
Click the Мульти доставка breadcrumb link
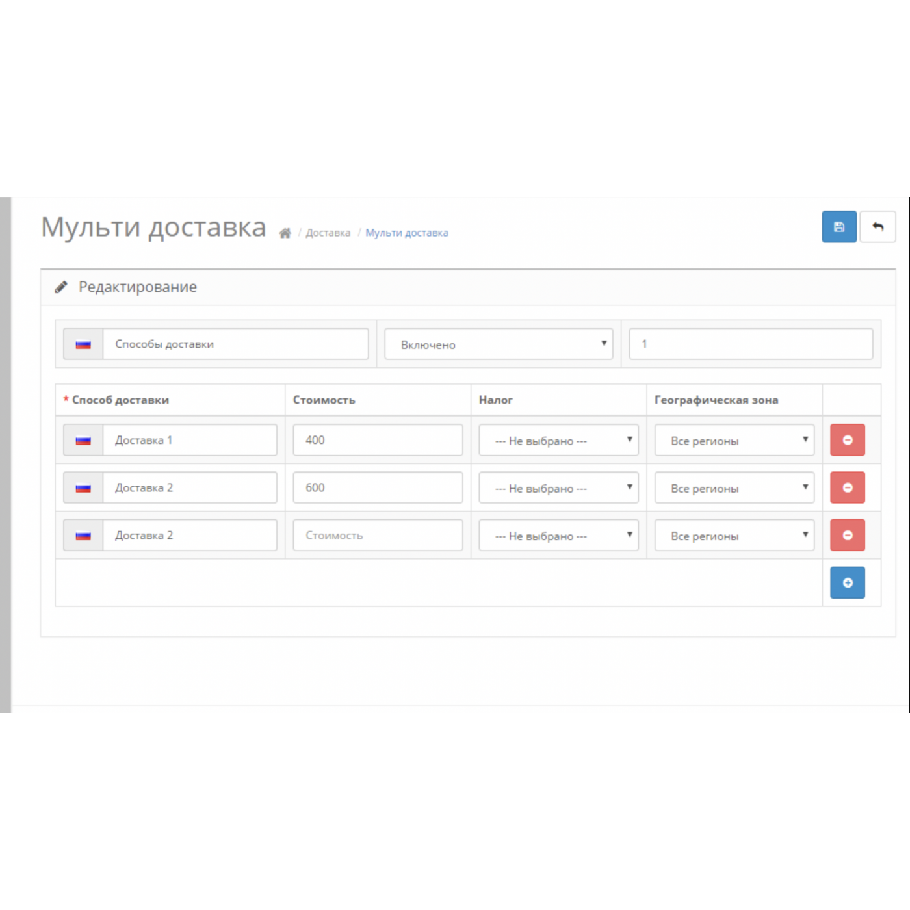tap(406, 233)
